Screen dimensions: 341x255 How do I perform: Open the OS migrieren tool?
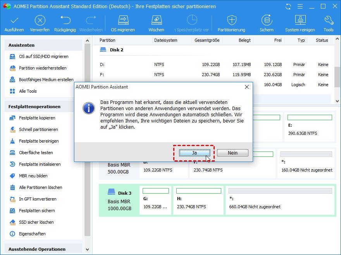pos(123,20)
